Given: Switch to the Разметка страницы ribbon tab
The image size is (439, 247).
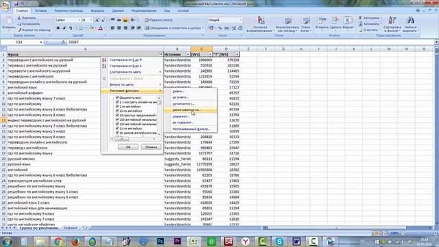Looking at the screenshot, I should [69, 11].
